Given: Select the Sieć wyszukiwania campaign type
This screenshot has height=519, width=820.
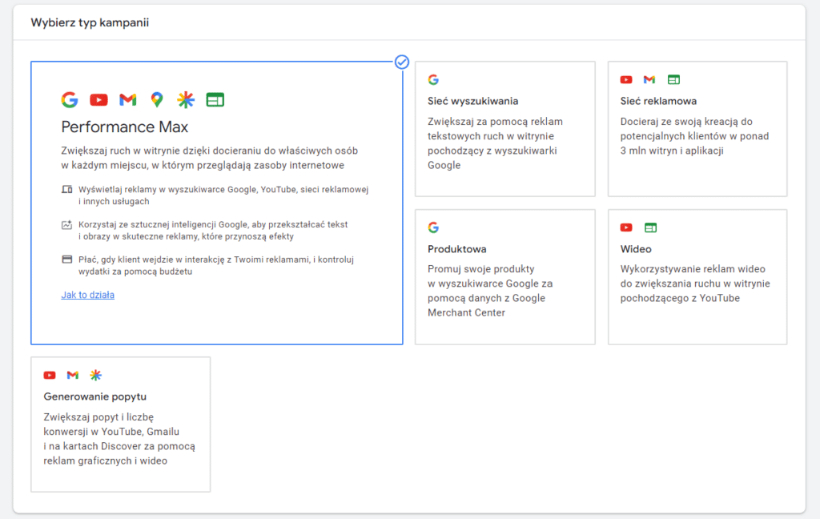Looking at the screenshot, I should 504,129.
